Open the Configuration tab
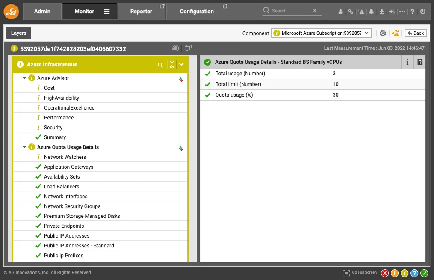 197,12
